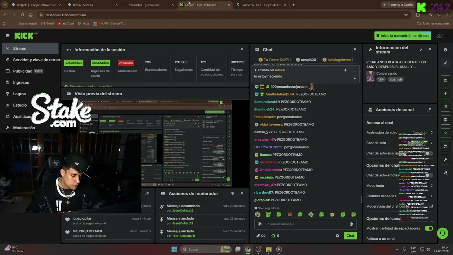Bookmark this page with the star icon

[406, 15]
